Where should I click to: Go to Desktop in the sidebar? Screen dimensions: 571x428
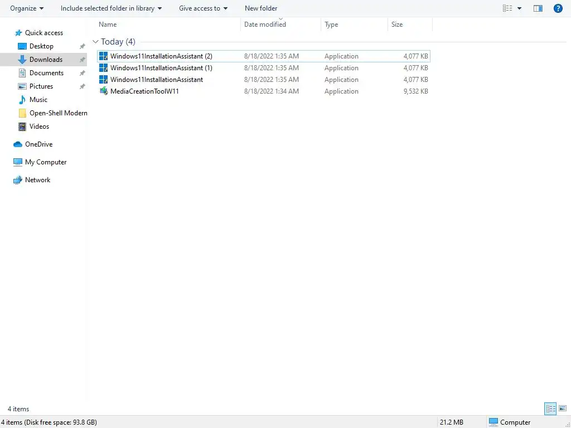coord(41,46)
